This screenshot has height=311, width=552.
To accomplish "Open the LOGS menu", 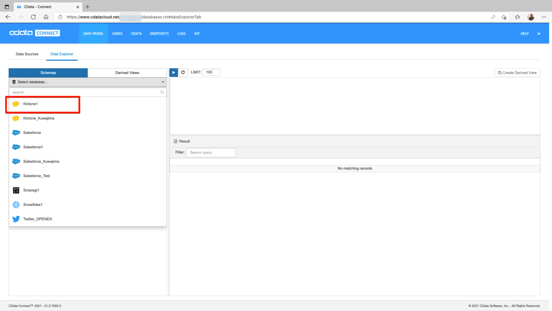I will click(x=181, y=34).
